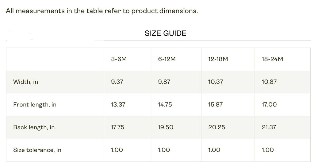This screenshot has height=167, width=314.
Task: Select the 21.37 back length cell
Action: tap(269, 127)
